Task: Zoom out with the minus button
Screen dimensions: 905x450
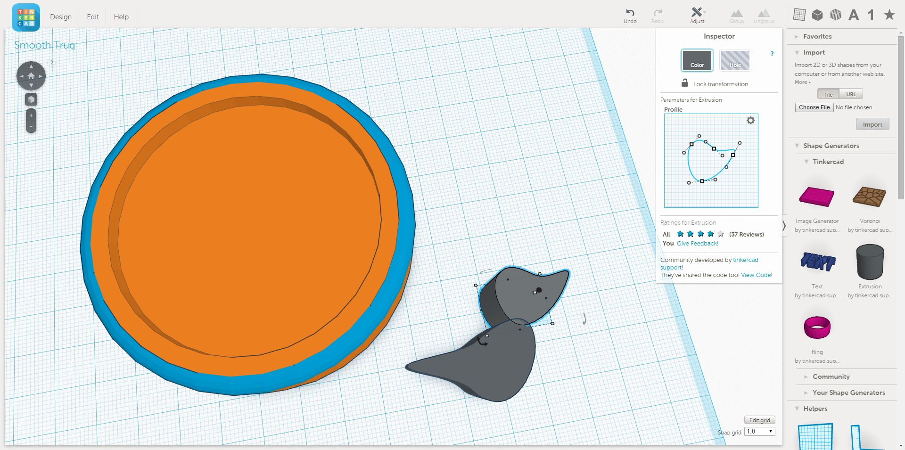Action: pos(31,127)
